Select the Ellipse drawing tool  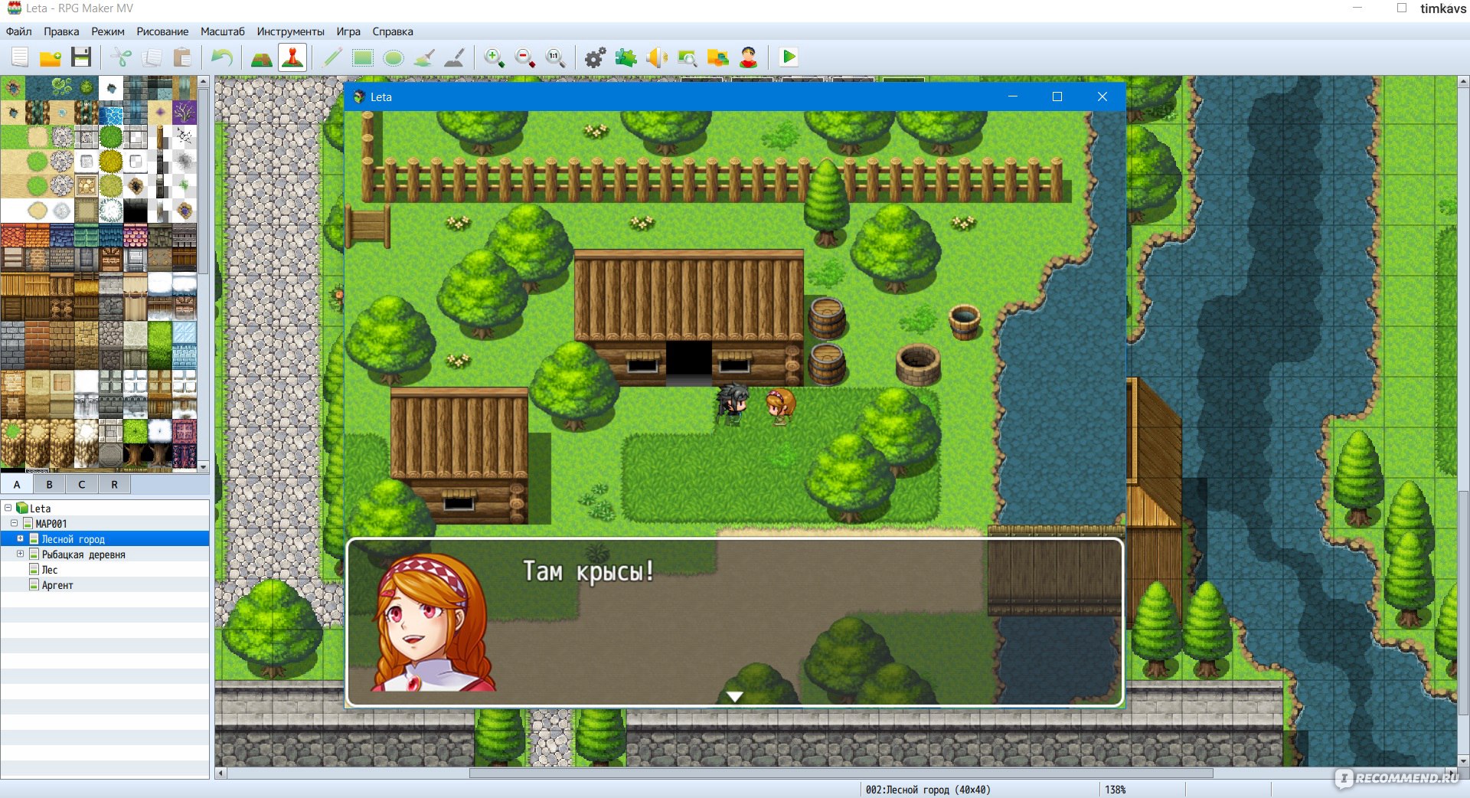pyautogui.click(x=394, y=57)
